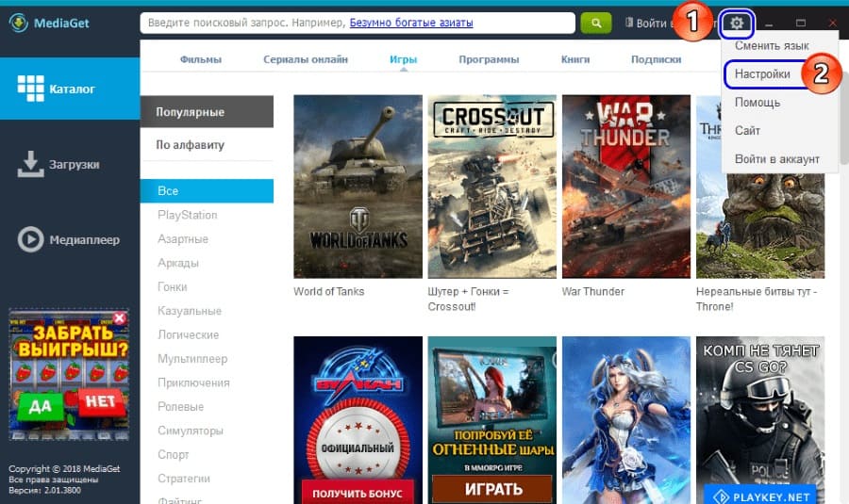Close the slot machine ad banner
The image size is (849, 504).
(120, 318)
